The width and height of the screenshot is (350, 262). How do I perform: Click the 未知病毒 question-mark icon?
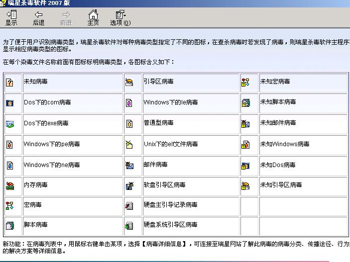tap(9, 83)
